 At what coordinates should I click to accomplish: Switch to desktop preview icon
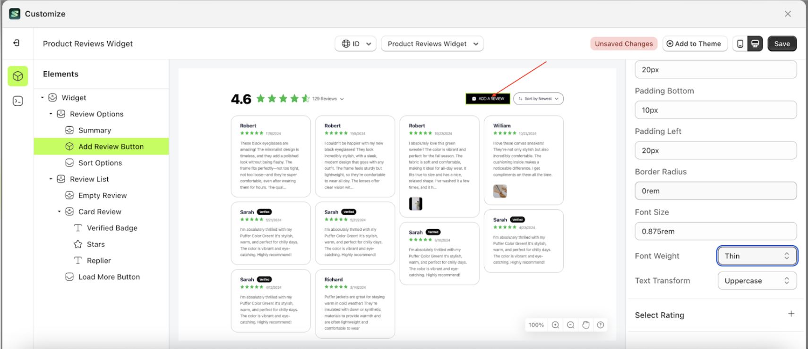coord(755,44)
